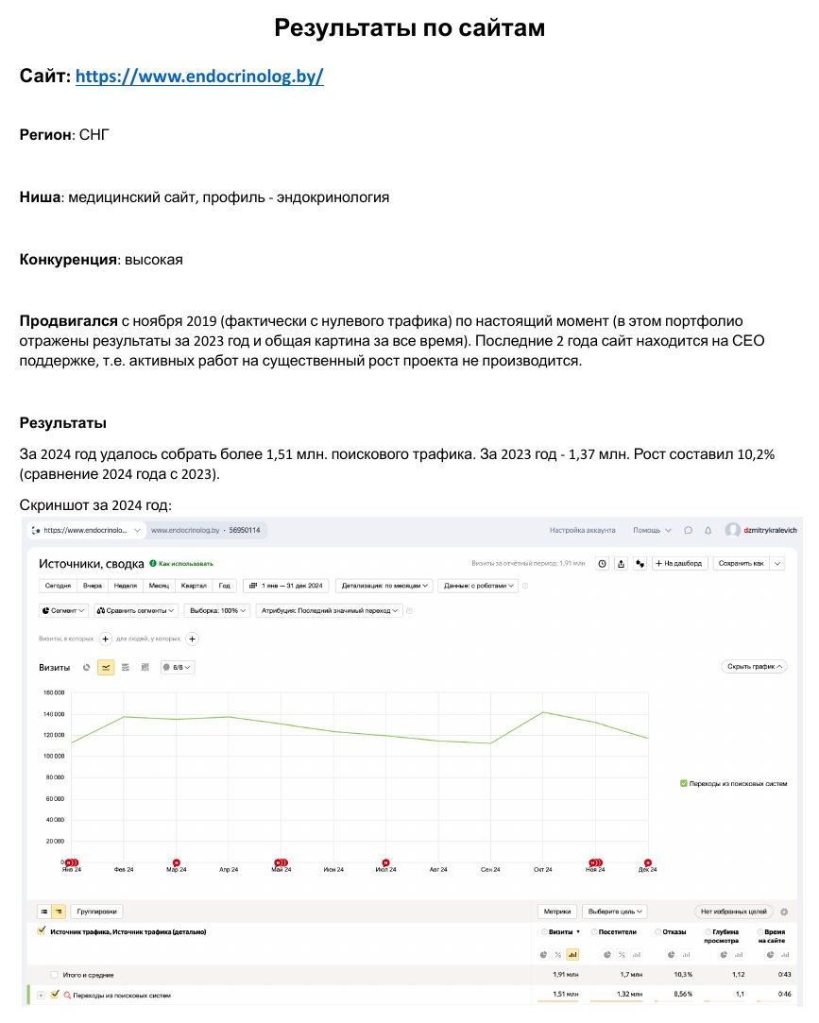
Task: Switch to flat list table view icon
Action: 43,912
